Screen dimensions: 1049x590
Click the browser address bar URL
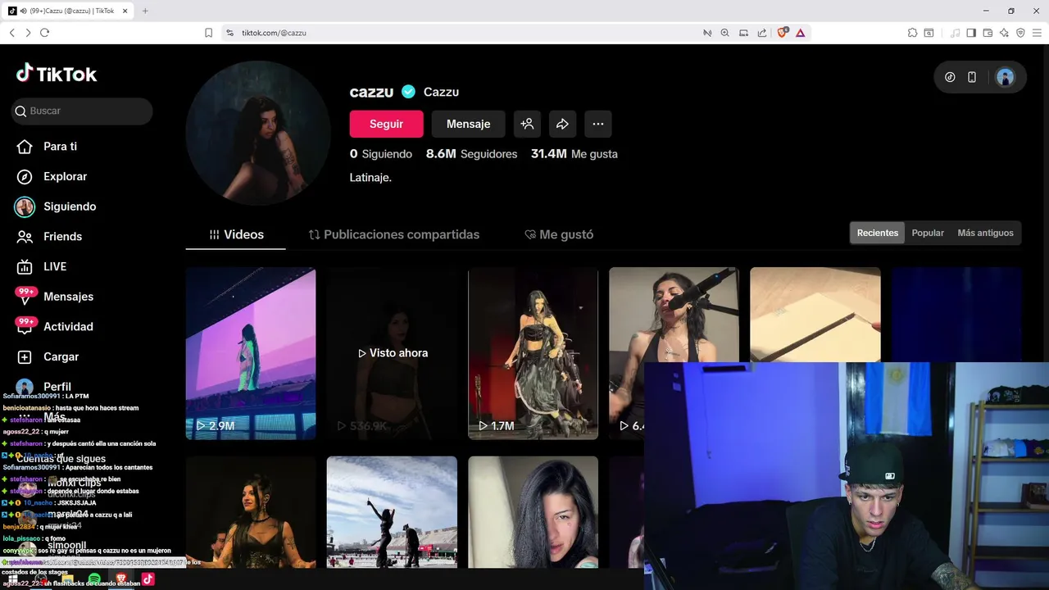click(274, 33)
